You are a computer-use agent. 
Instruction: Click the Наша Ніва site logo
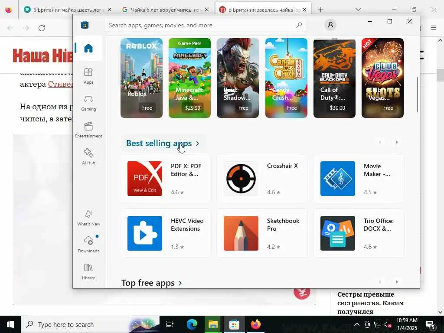tap(42, 55)
